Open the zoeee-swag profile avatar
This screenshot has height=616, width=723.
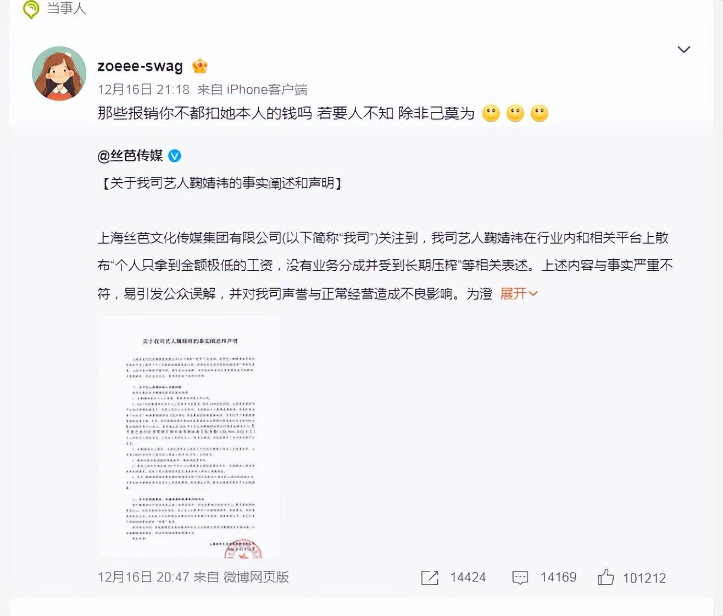59,74
